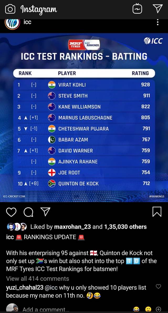The image size is (168, 313).
Task: Open IGTV from the top bar
Action: pyautogui.click(x=138, y=8)
